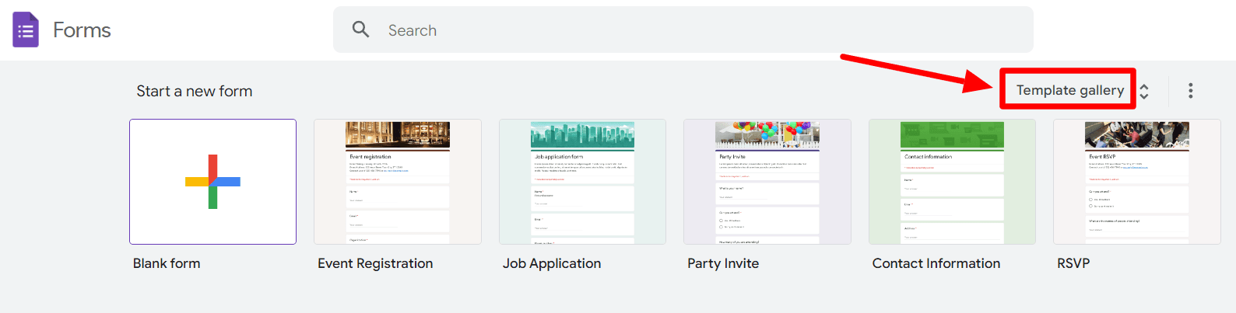
Task: Click the Google Forms logo icon
Action: pyautogui.click(x=26, y=30)
